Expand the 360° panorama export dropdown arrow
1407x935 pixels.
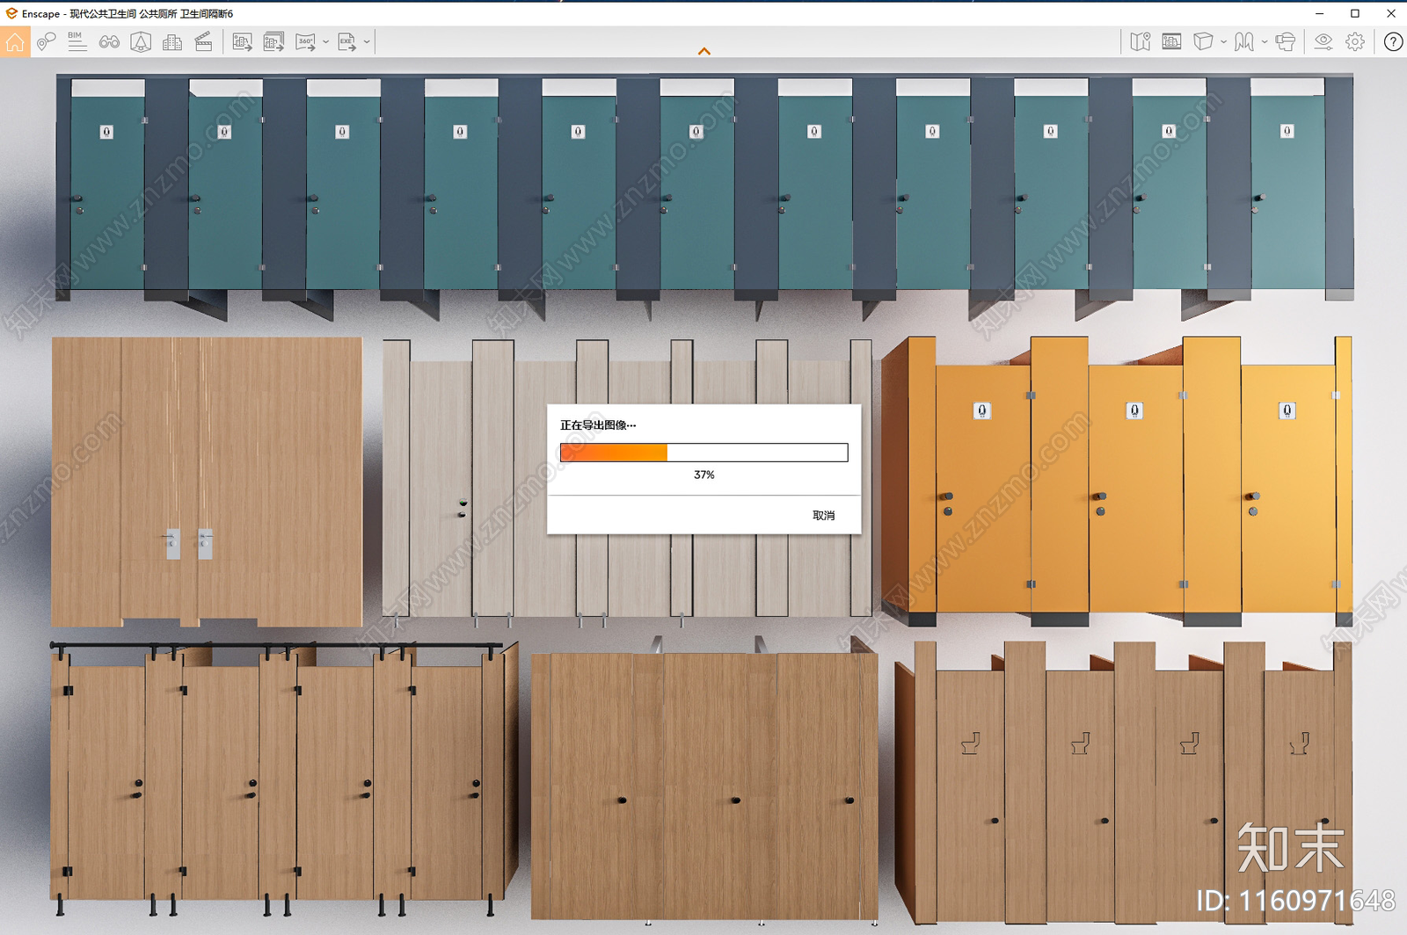tap(325, 41)
